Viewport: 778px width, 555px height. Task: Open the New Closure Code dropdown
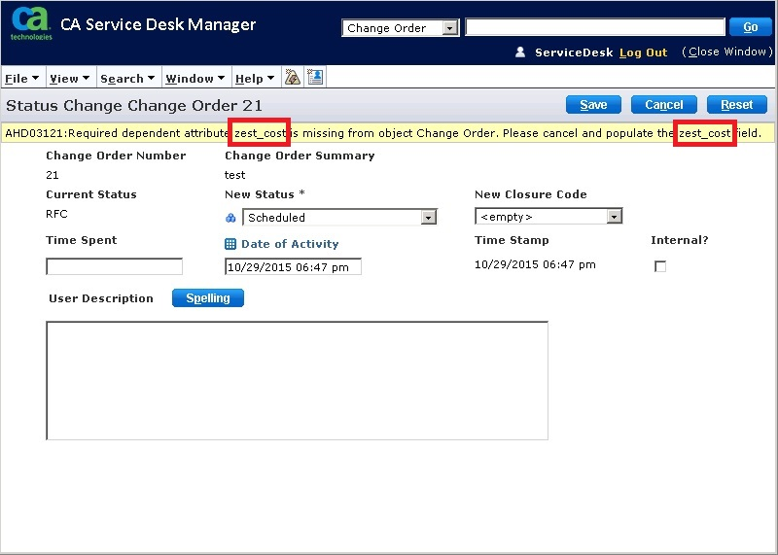point(614,217)
